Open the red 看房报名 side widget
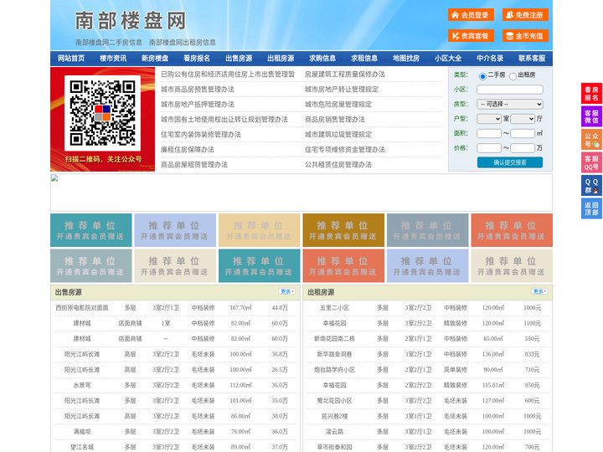 (x=591, y=94)
